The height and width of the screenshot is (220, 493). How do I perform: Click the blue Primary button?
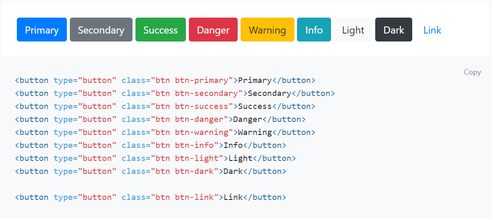click(x=42, y=30)
